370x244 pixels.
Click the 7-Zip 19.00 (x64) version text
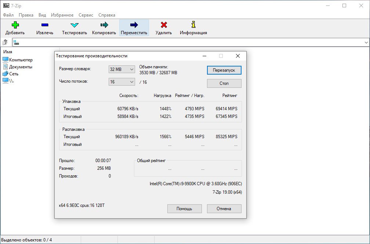[x=227, y=192]
